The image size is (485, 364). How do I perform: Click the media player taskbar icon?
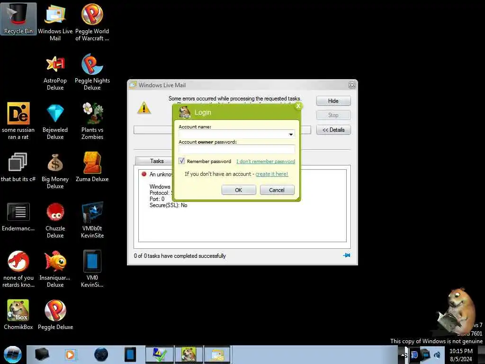point(71,355)
